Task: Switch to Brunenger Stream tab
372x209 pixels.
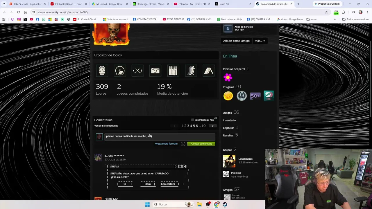Action: tap(151, 4)
